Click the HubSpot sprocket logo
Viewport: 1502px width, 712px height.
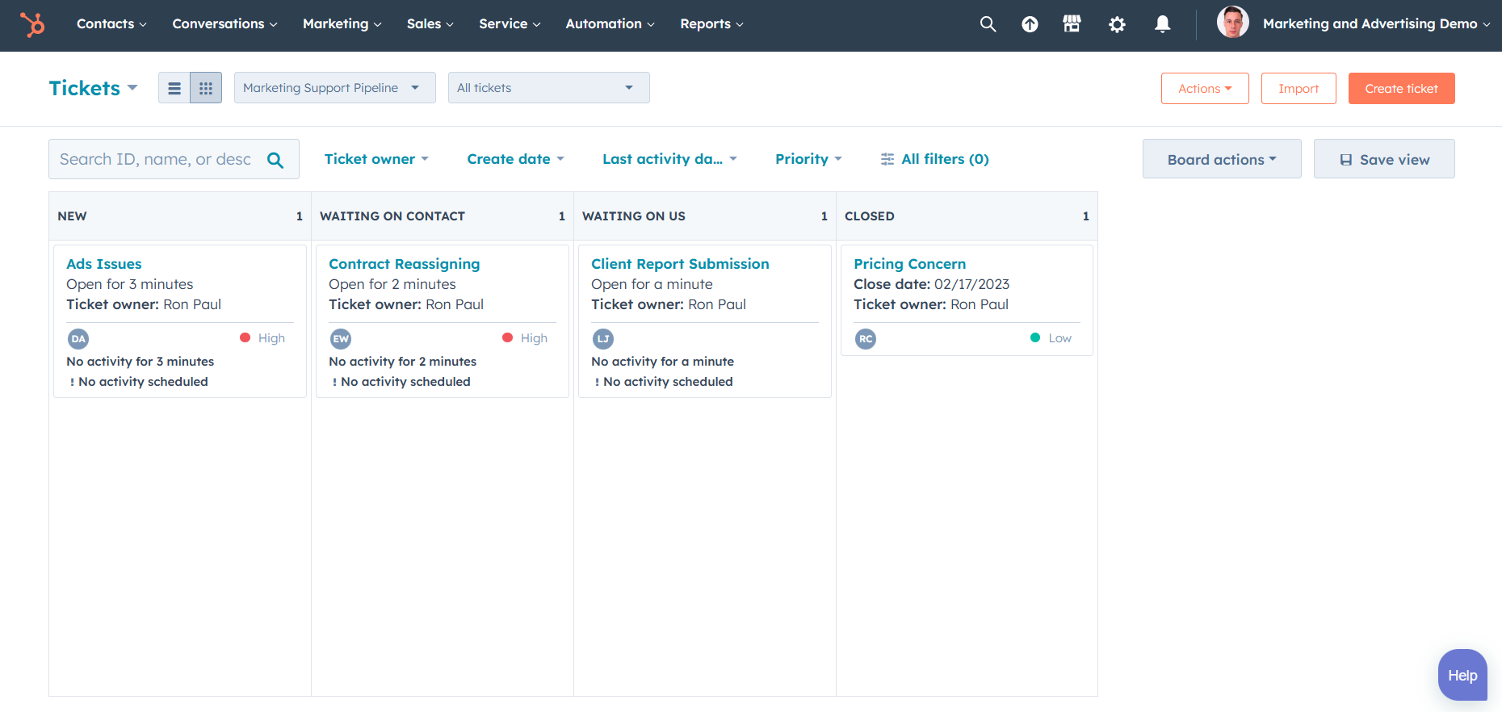click(x=32, y=24)
